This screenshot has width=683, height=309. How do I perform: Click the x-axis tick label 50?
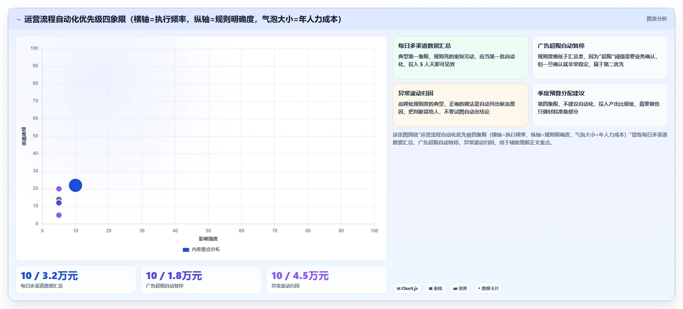click(x=208, y=231)
